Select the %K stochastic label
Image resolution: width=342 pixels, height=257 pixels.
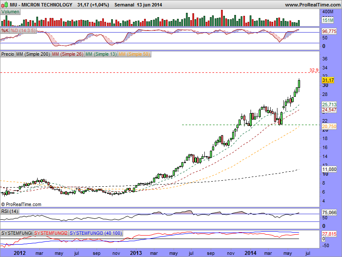(x=5, y=30)
